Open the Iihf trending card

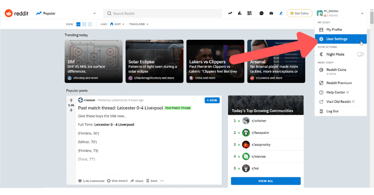93,61
